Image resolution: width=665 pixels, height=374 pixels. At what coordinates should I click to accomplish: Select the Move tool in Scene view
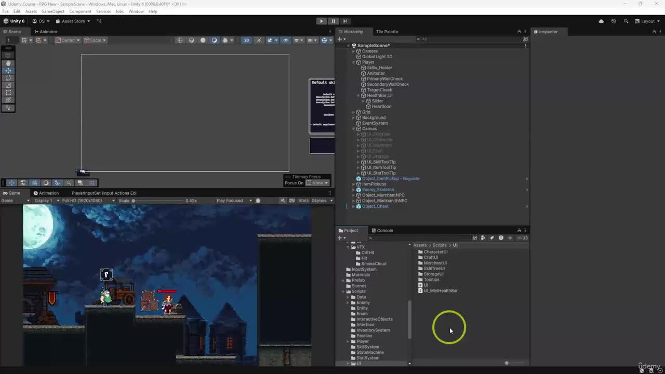[x=8, y=71]
